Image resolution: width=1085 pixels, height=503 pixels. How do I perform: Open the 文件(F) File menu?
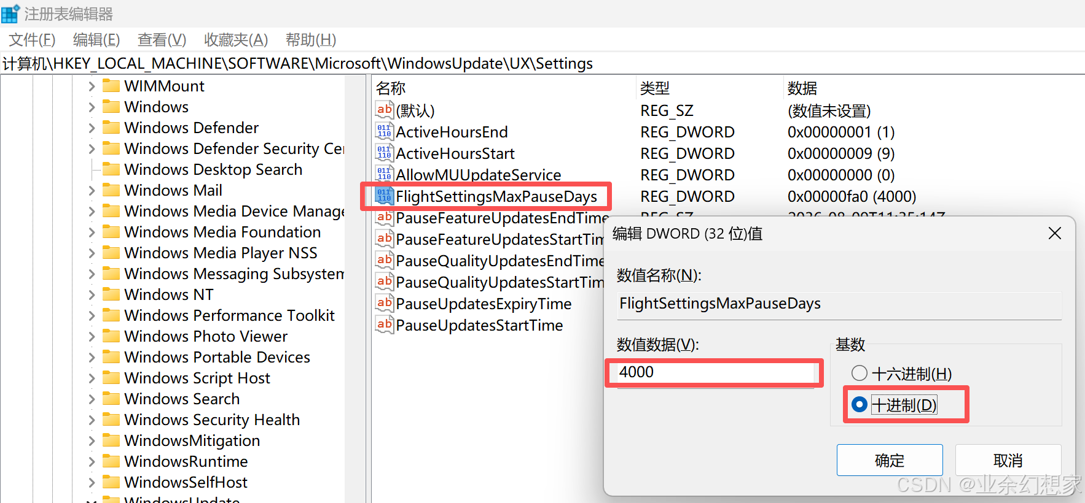tap(32, 40)
